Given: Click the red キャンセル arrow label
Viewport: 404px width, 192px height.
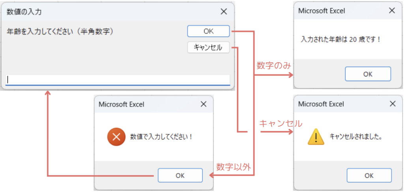Looking at the screenshot, I should [x=281, y=123].
